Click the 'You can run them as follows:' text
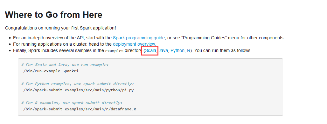This screenshot has width=327, height=124. (x=223, y=50)
